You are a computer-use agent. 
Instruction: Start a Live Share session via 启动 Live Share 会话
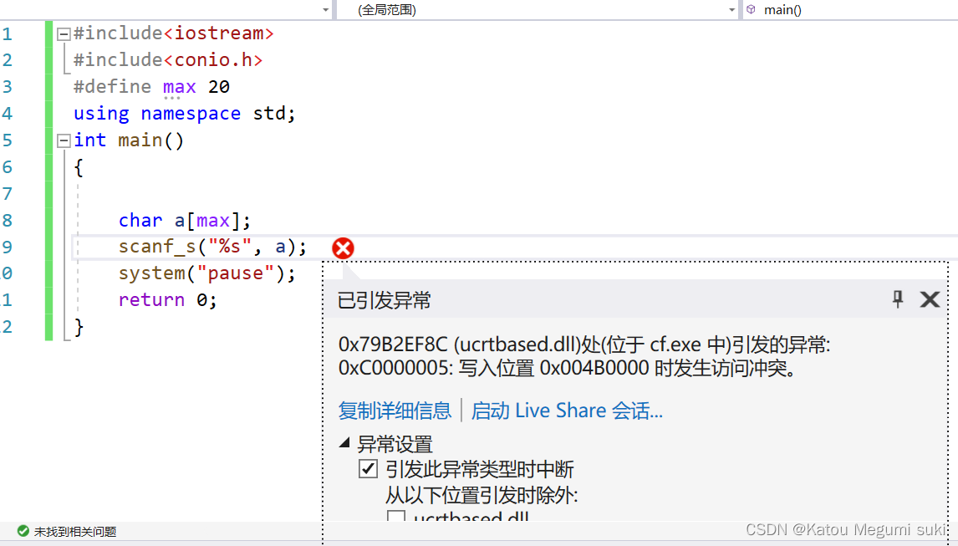click(567, 411)
